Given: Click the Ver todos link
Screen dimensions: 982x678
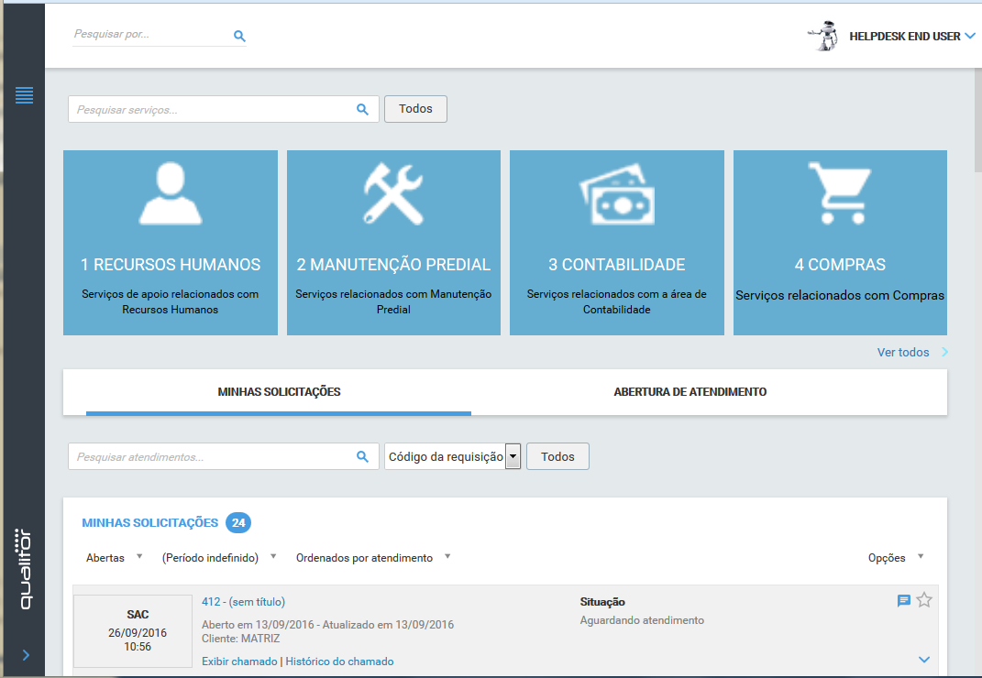Looking at the screenshot, I should (x=903, y=353).
